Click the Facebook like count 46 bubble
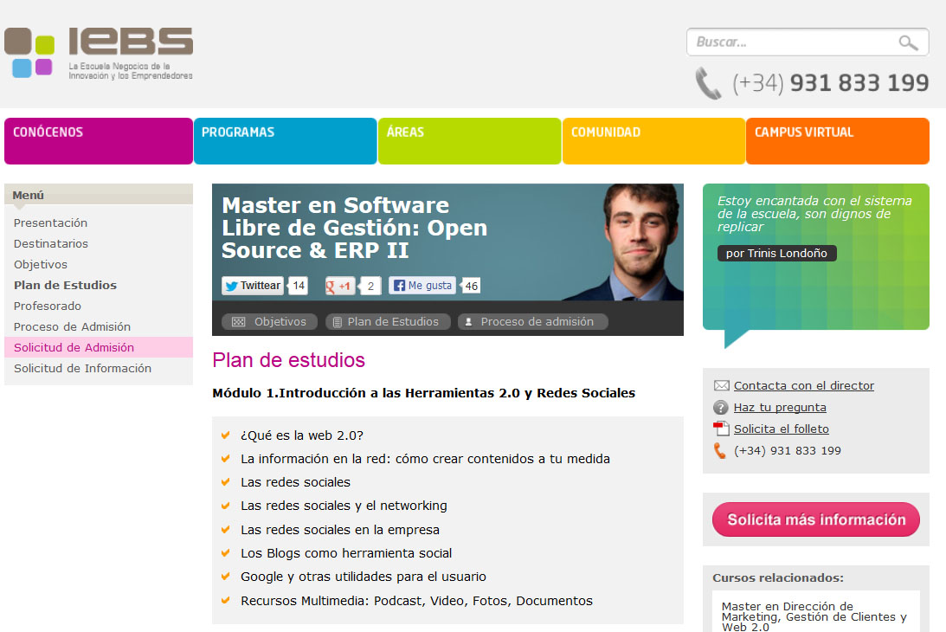 click(471, 286)
